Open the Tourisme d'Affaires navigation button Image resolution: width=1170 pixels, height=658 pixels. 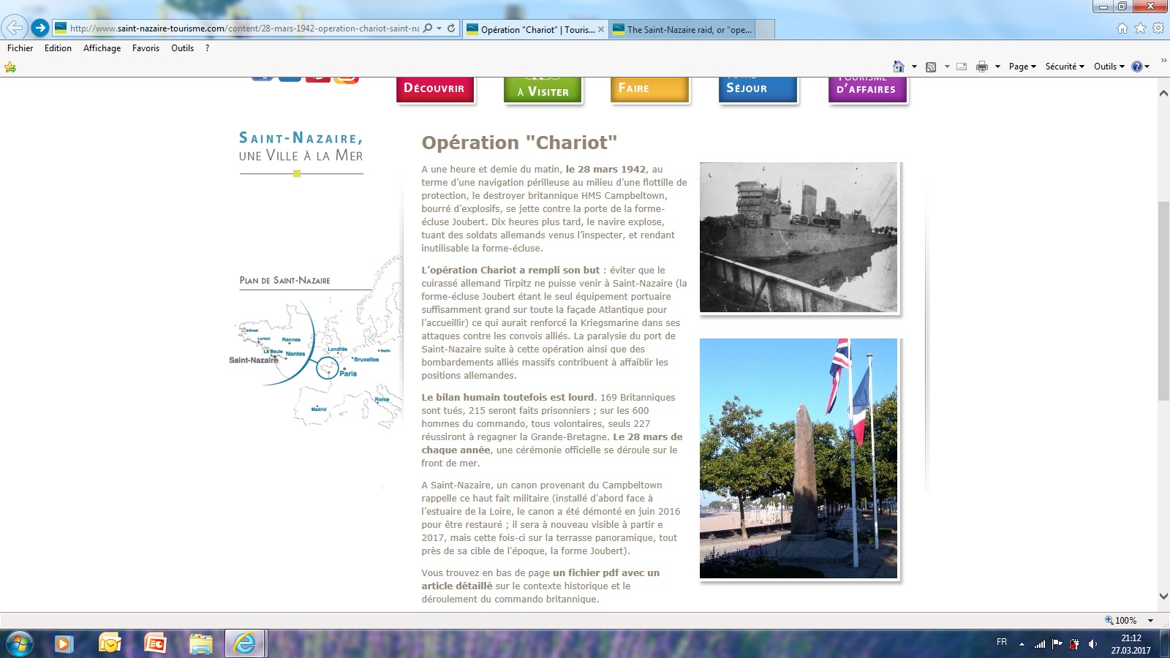[x=867, y=89]
